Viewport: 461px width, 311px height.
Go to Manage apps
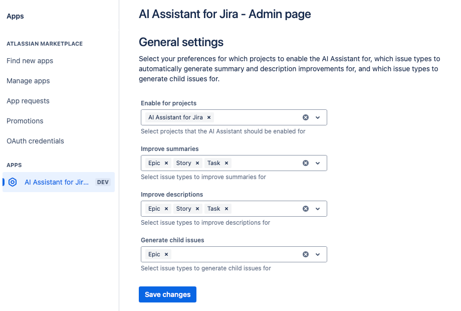tap(28, 81)
